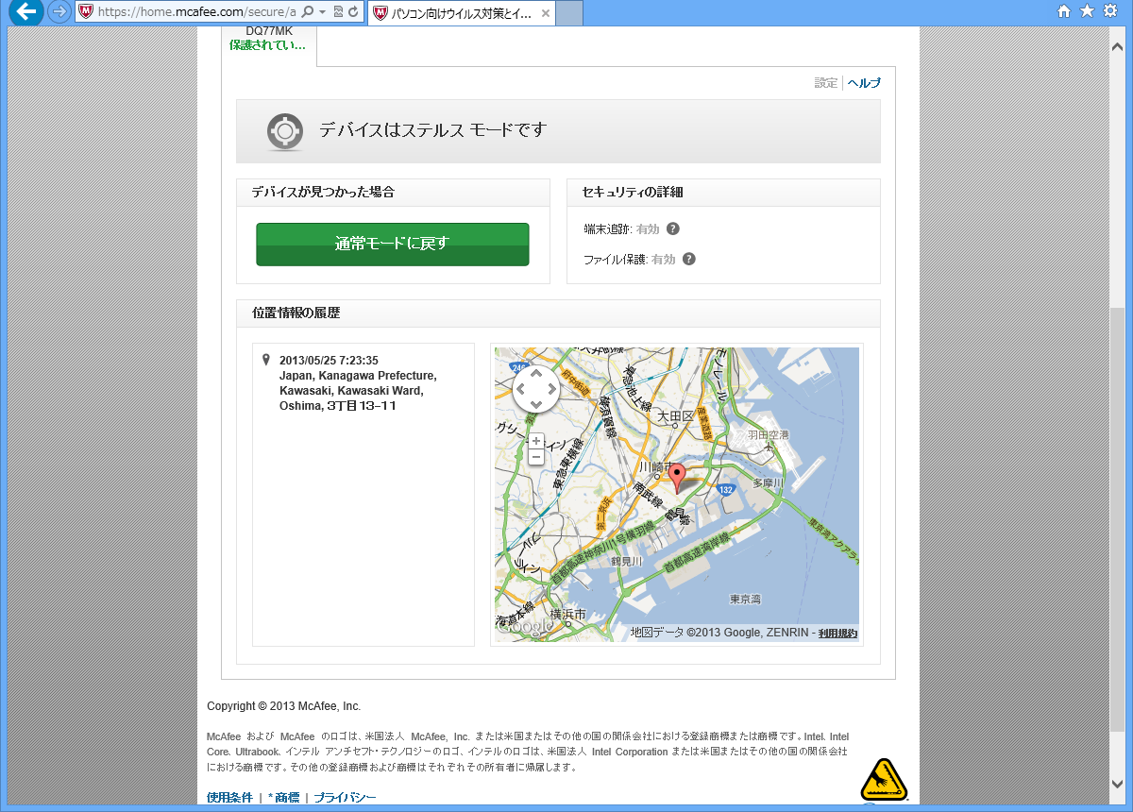Click the 横浜市 label on map
This screenshot has width=1133, height=812.
pyautogui.click(x=567, y=615)
